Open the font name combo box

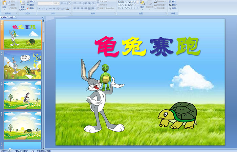[45, 3]
